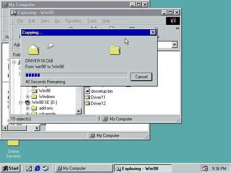Click the 9:36 PM clock
This screenshot has width=231, height=173.
click(219, 168)
